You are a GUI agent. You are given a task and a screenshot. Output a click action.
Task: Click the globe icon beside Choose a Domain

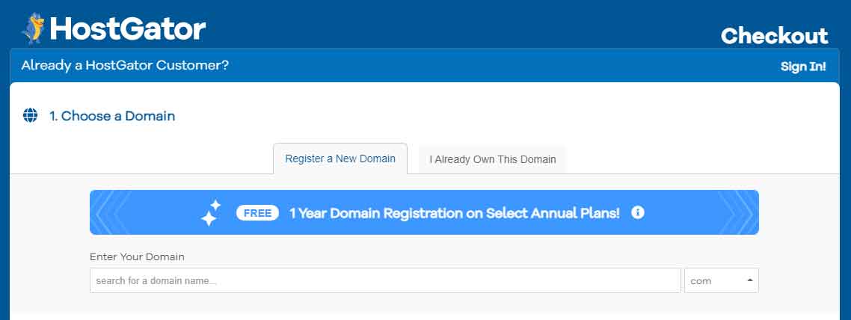click(30, 116)
